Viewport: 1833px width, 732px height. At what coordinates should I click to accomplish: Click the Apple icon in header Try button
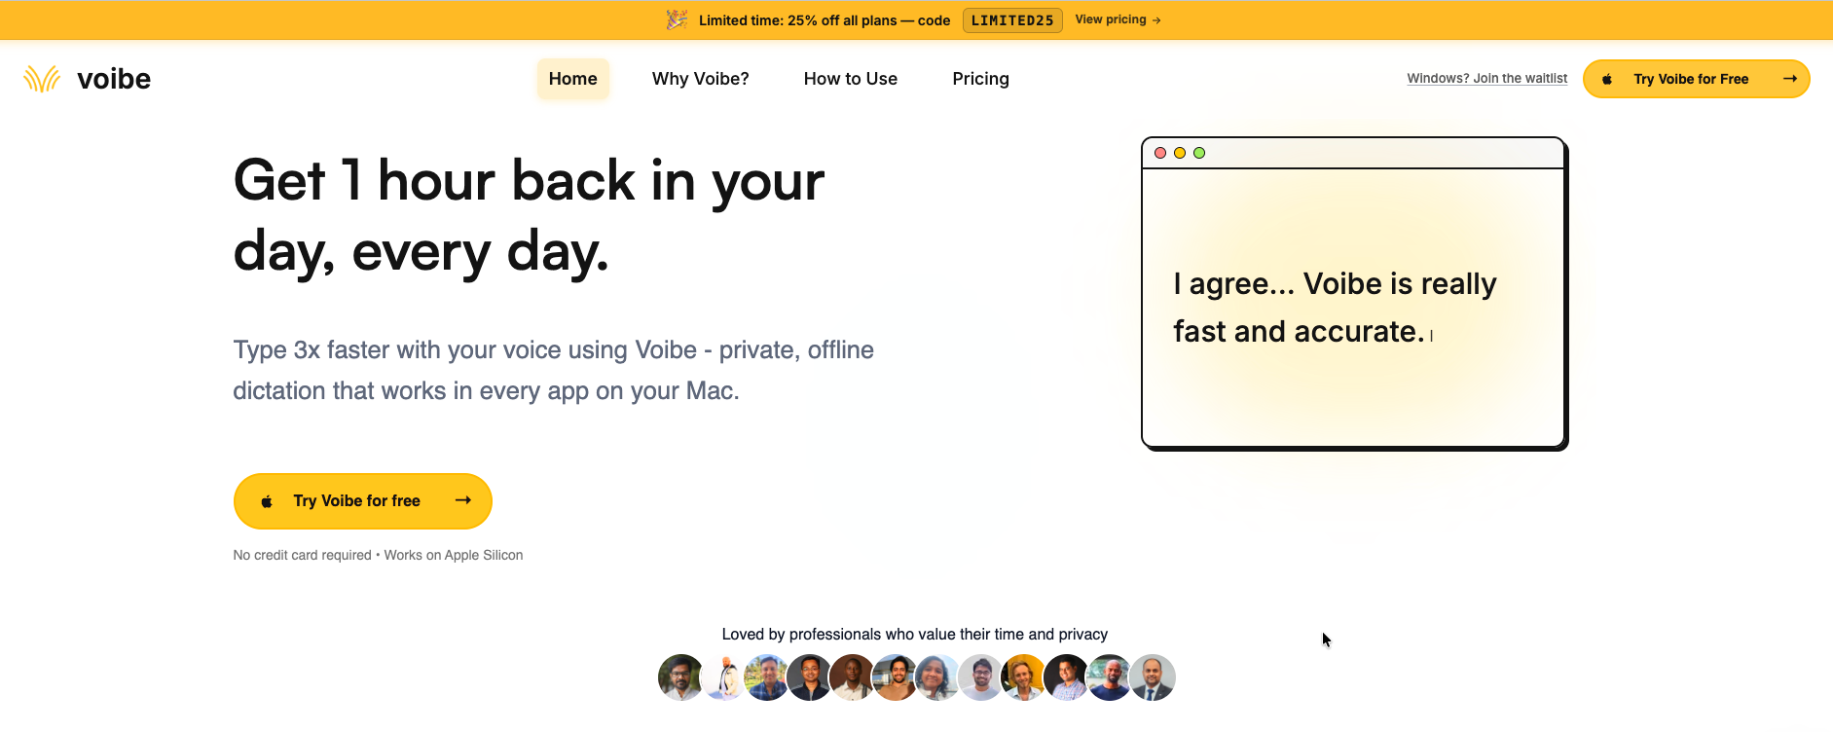1607,79
